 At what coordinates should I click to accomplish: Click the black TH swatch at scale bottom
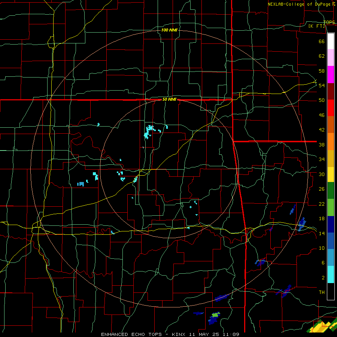(x=331, y=291)
